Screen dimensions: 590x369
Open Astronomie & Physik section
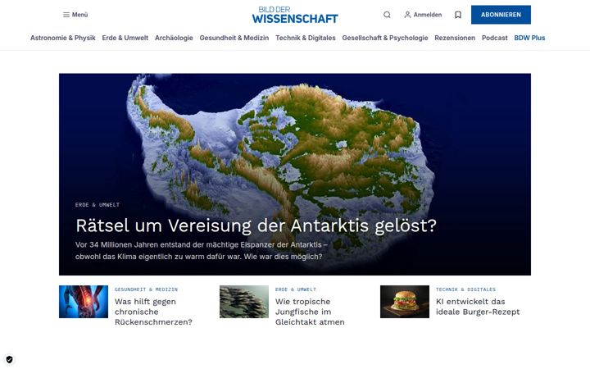63,38
